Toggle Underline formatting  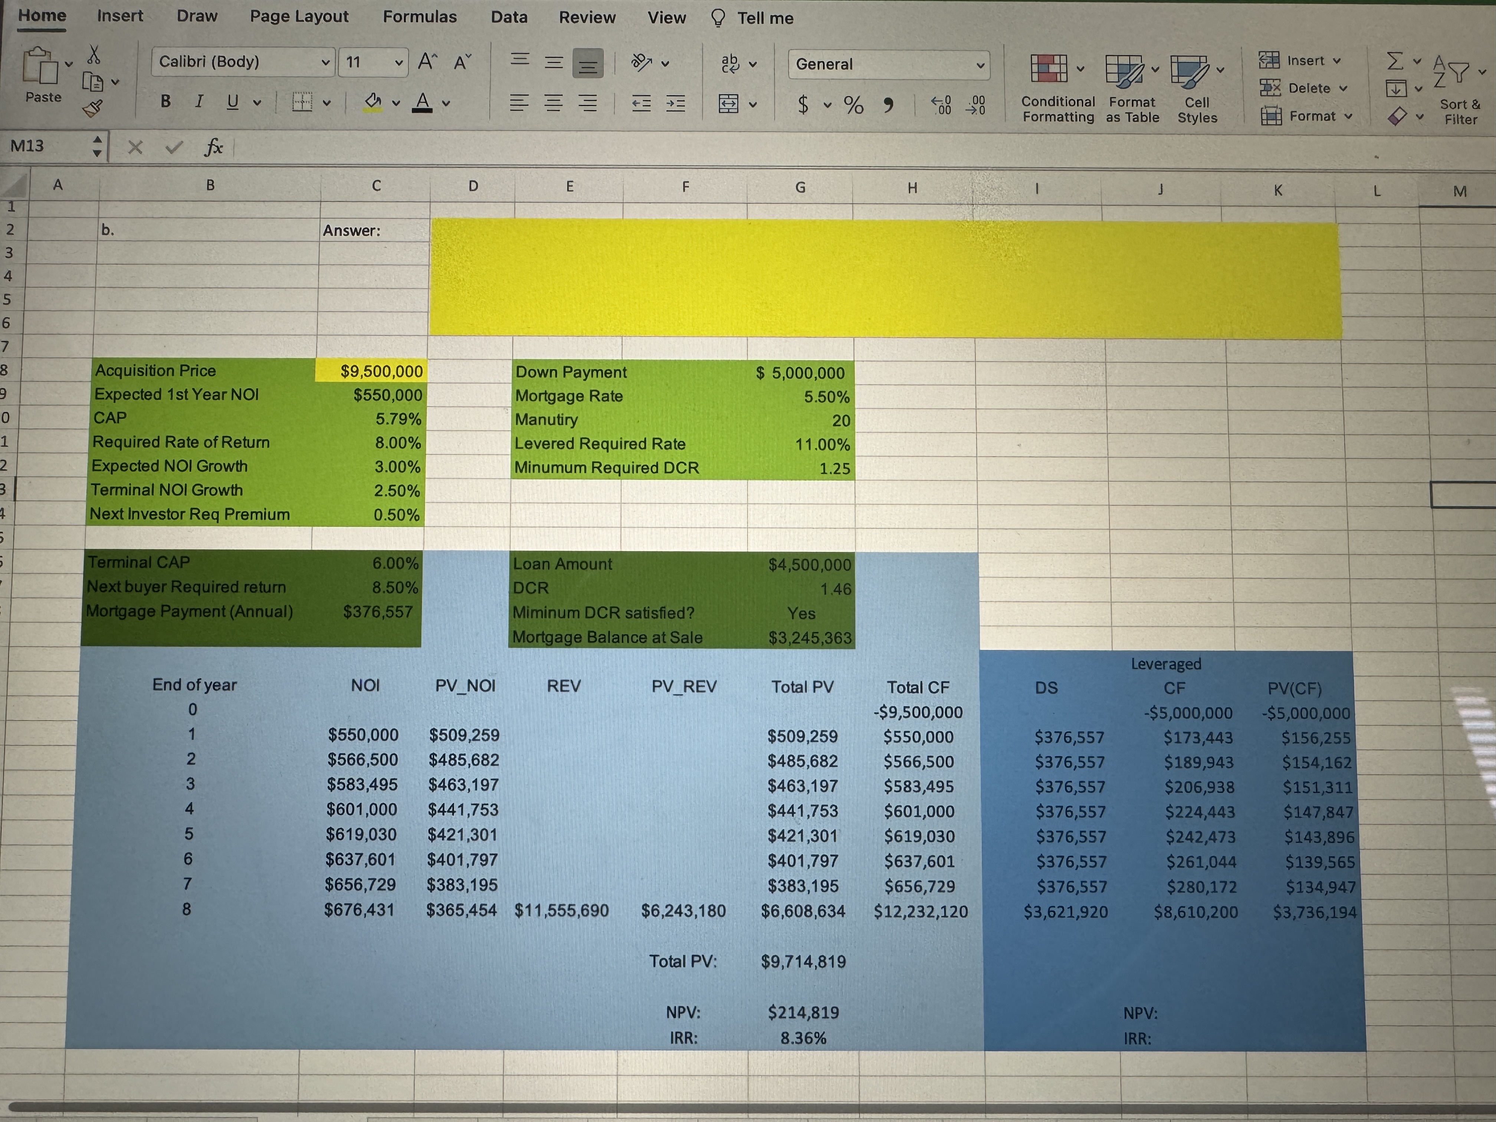(x=233, y=102)
